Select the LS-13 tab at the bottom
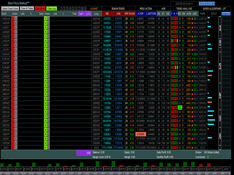Image resolution: width=234 pixels, height=175 pixels. tap(99, 174)
